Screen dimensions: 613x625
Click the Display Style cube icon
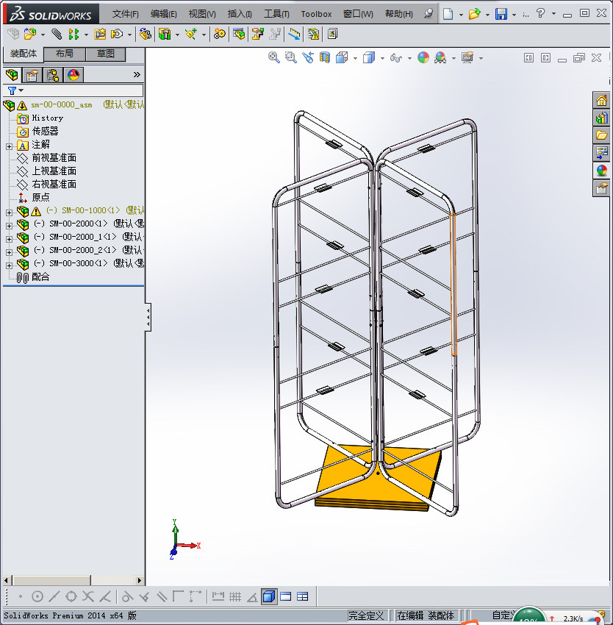point(369,58)
